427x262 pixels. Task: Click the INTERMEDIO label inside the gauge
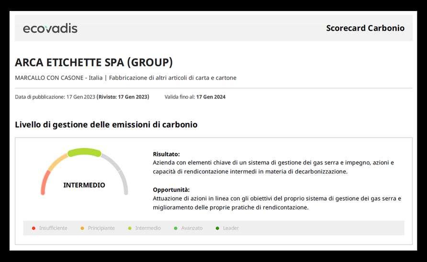[x=84, y=185]
